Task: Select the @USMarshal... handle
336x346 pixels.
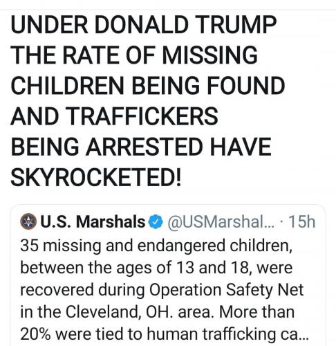Action: 221,222
